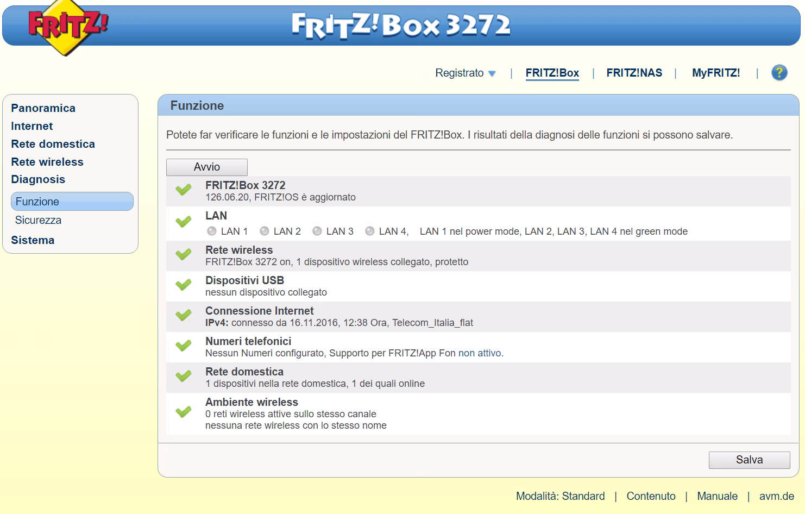Click the LAN 4 status indicator
Viewport: 805px width, 514px height.
pyautogui.click(x=370, y=231)
